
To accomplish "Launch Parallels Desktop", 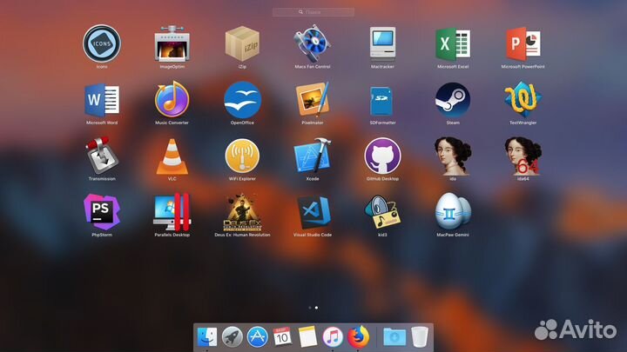I will pos(172,212).
